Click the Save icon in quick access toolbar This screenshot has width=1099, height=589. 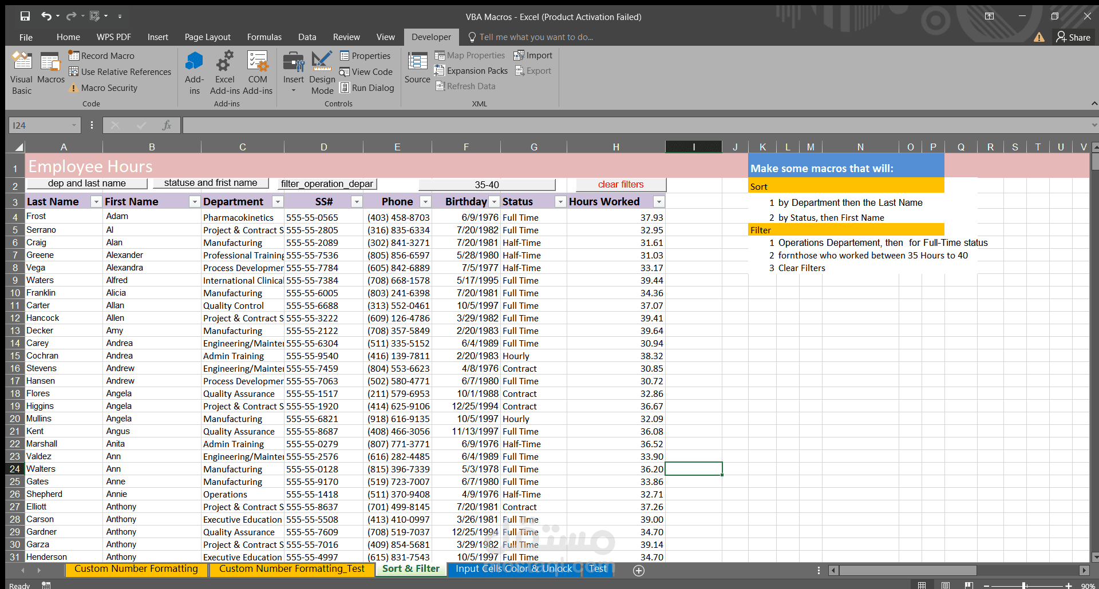(x=25, y=16)
